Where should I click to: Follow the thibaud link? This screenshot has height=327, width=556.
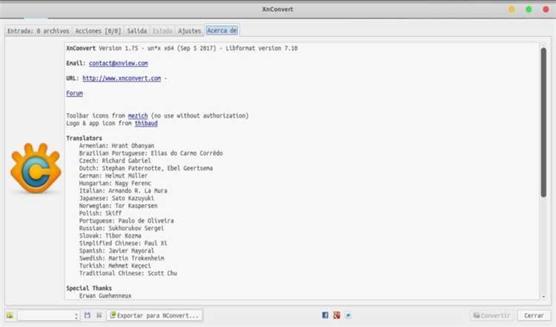coord(146,123)
